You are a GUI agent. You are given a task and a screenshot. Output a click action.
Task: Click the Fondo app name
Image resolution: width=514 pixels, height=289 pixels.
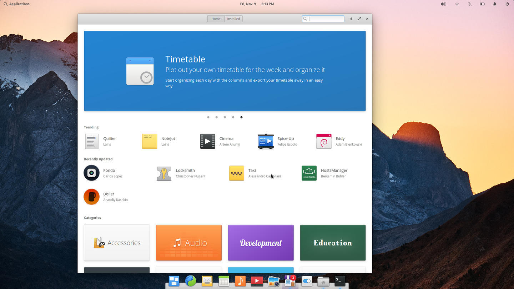[109, 170]
